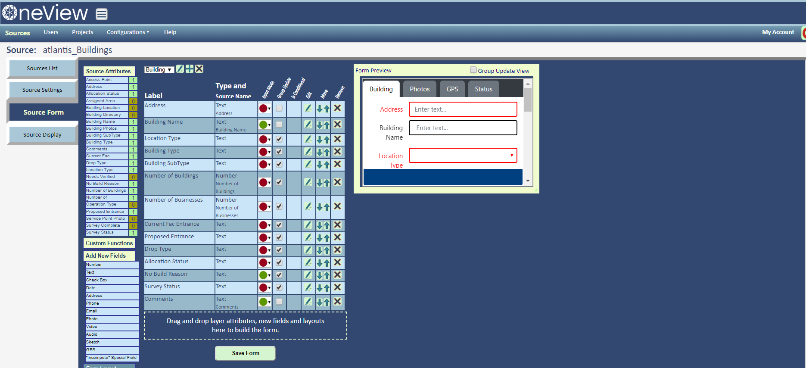Click Address text field in Form Preview
The width and height of the screenshot is (806, 368).
[463, 109]
